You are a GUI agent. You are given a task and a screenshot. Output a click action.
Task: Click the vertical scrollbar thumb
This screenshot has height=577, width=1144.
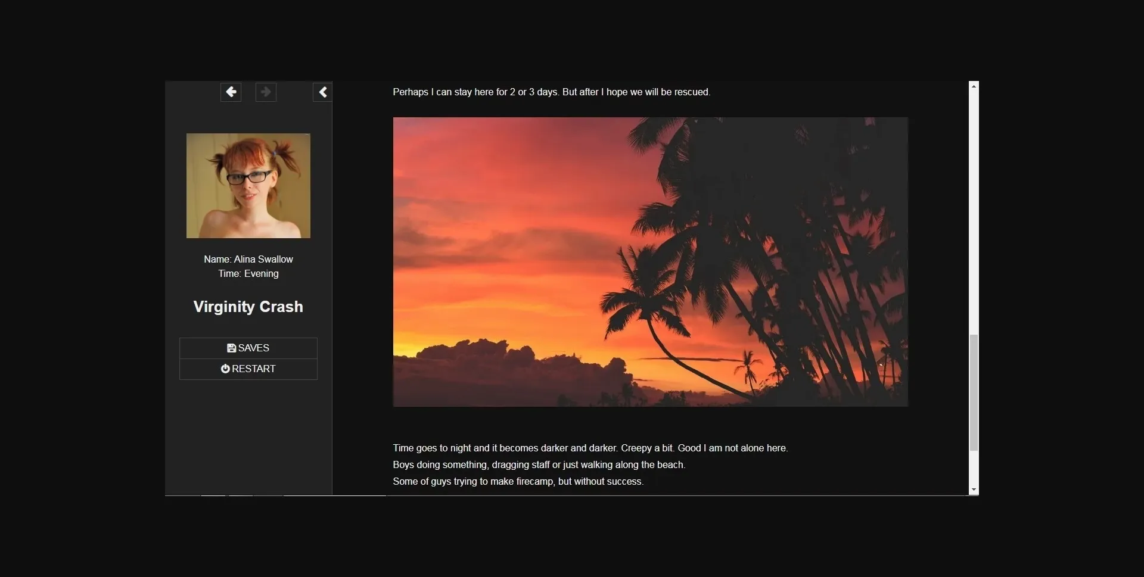[x=974, y=393]
